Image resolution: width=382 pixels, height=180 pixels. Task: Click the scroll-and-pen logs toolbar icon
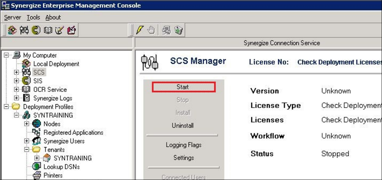[60, 31]
